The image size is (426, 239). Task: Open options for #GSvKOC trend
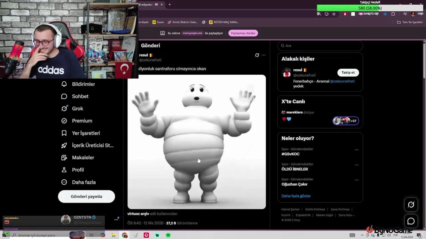click(x=356, y=150)
